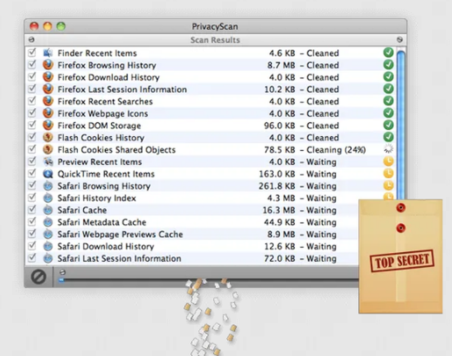Click the 261.8 KB size value
The height and width of the screenshot is (356, 452).
click(277, 186)
